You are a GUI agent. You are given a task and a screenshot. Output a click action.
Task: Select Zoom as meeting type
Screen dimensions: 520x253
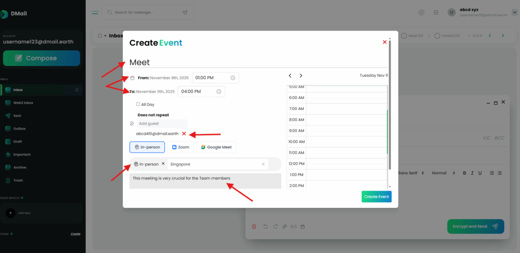pyautogui.click(x=180, y=147)
